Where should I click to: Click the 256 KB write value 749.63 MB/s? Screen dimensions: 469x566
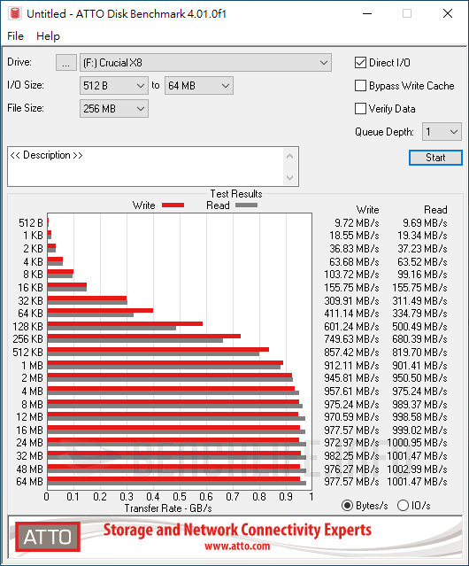[x=351, y=339]
